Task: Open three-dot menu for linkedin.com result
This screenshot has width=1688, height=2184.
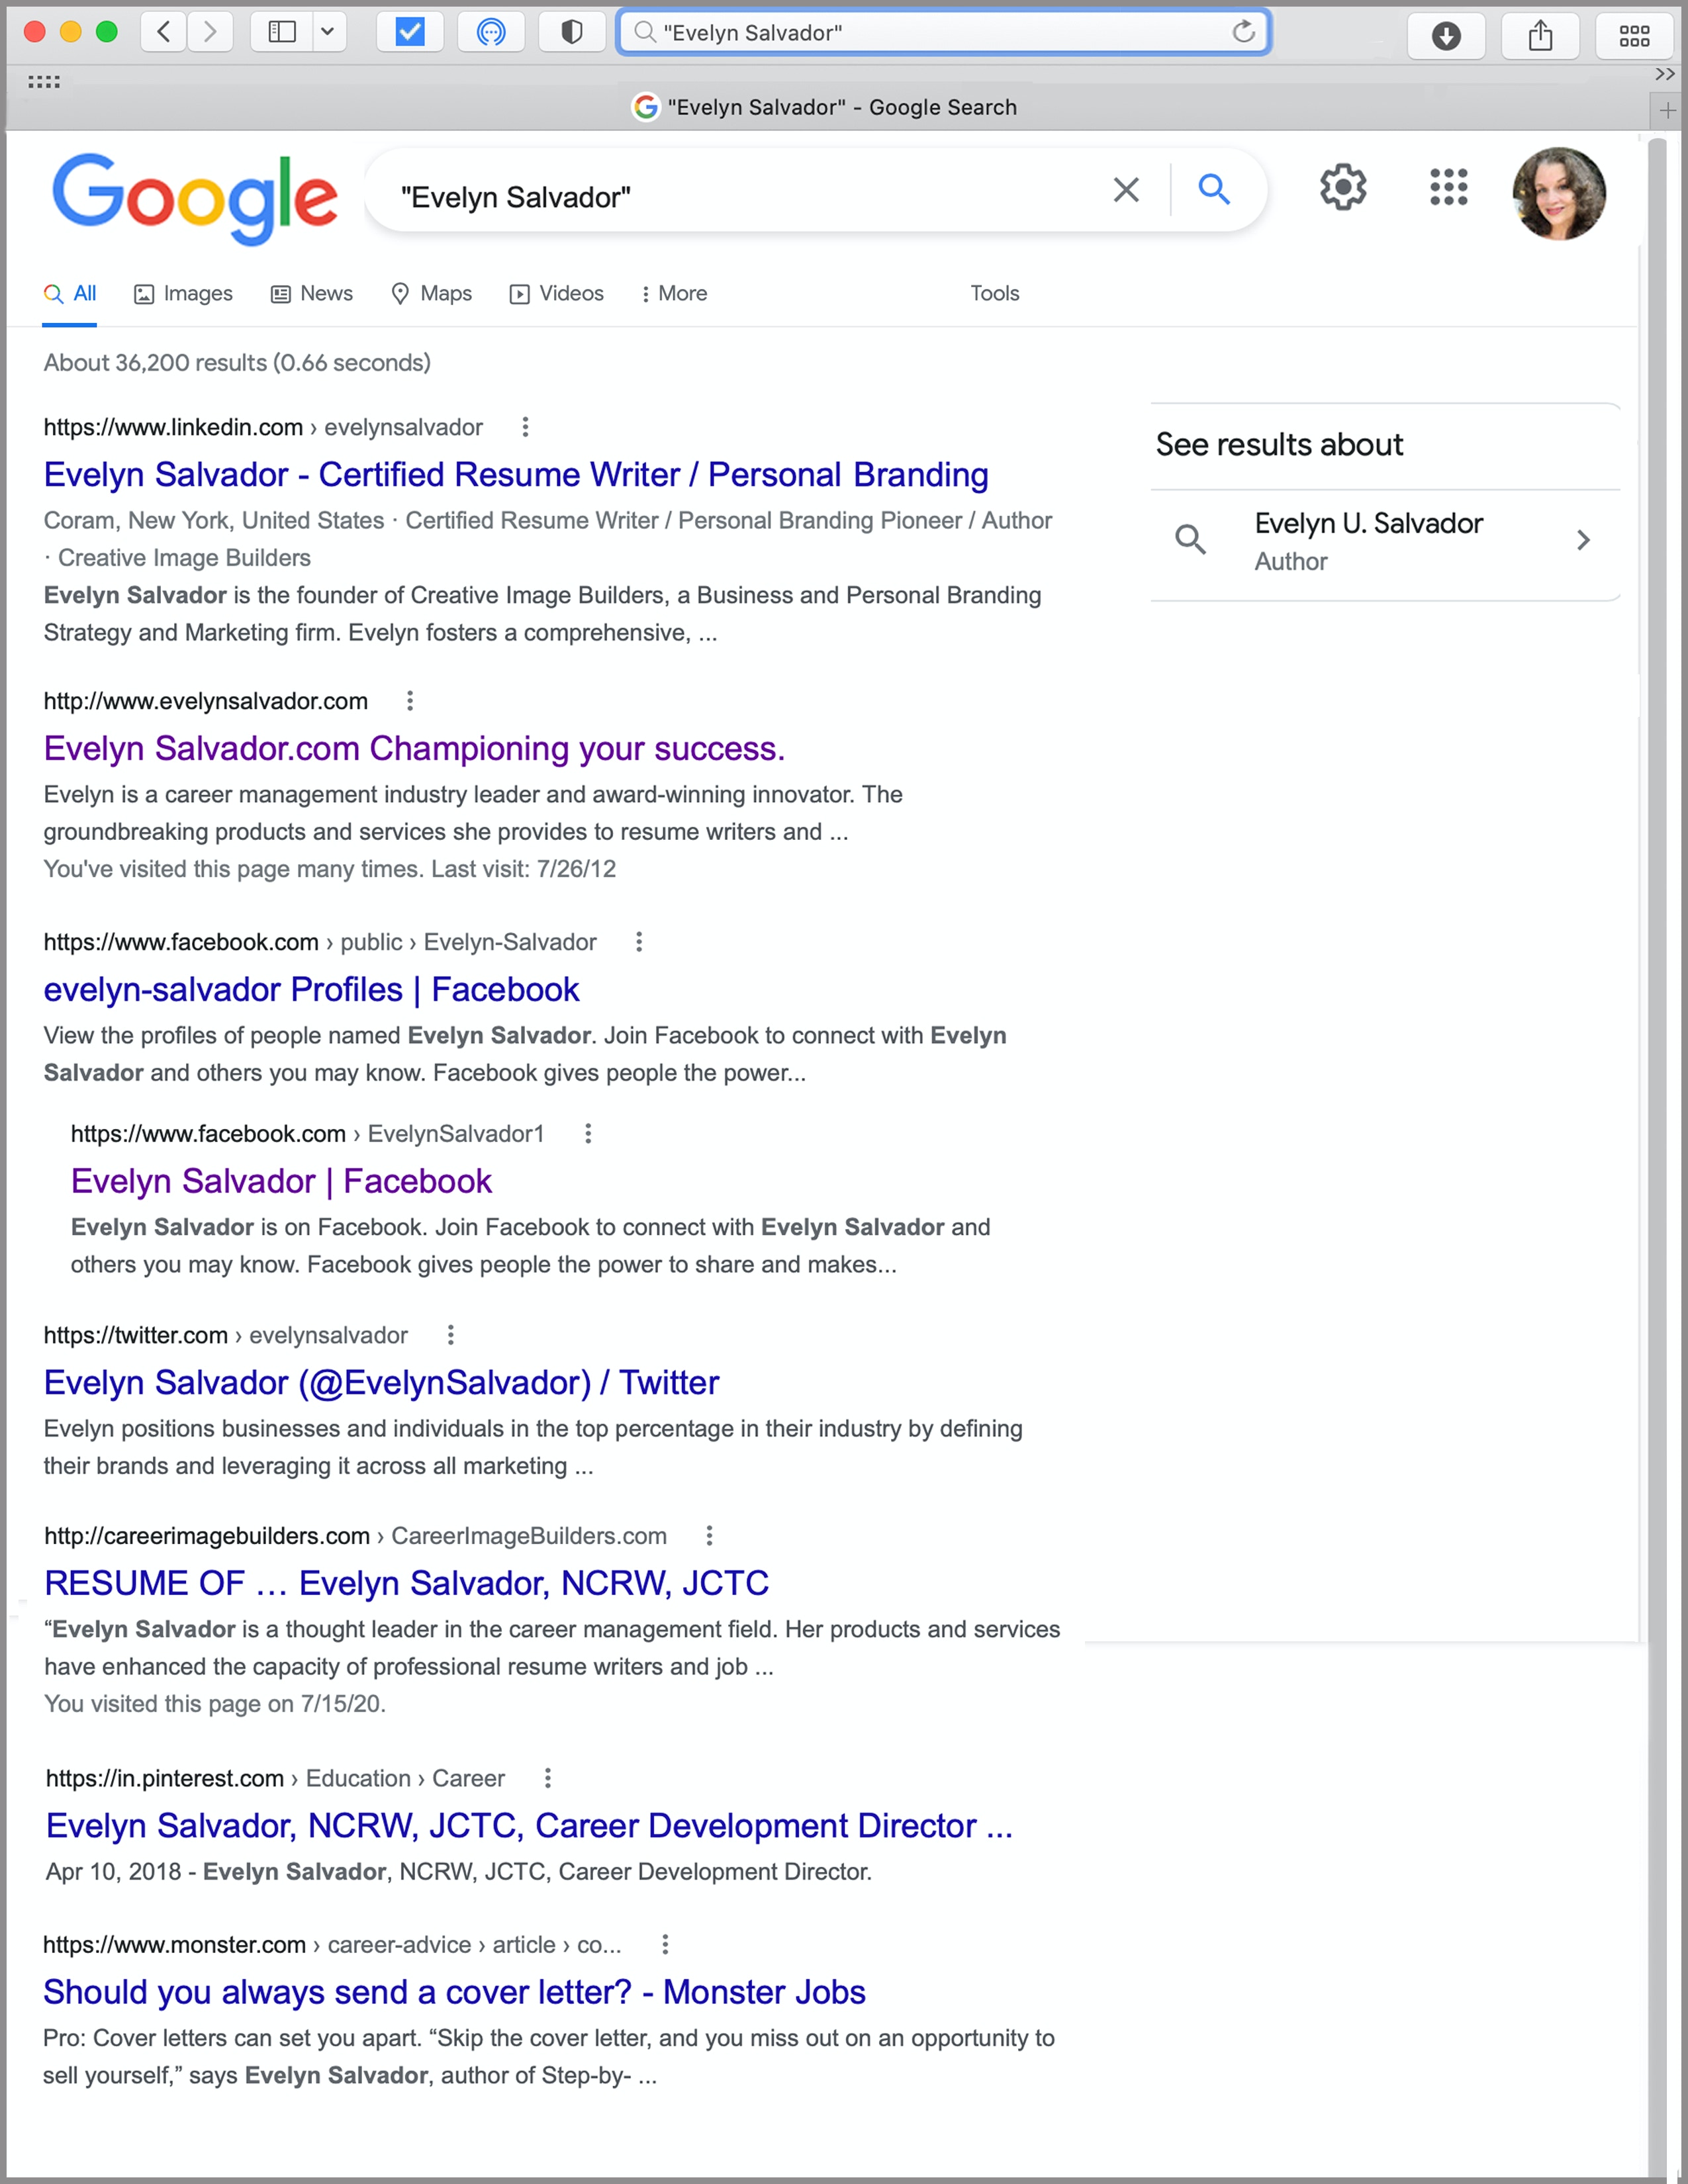Action: point(525,427)
